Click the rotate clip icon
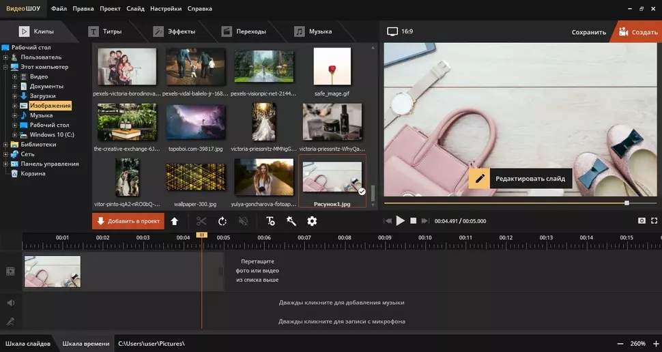 click(222, 221)
